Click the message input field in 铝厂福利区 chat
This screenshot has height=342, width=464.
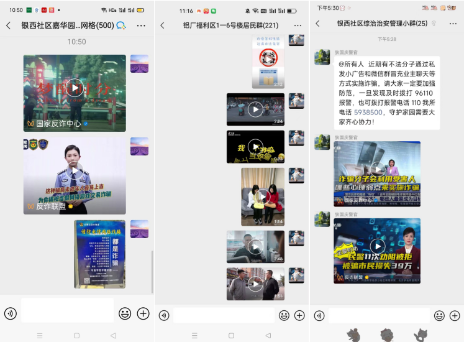[224, 315]
